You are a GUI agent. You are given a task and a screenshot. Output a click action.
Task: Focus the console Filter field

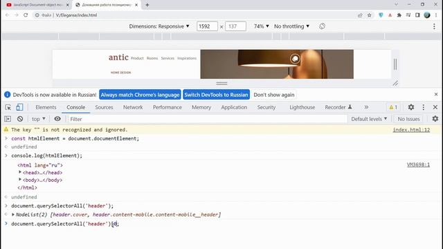(208, 119)
